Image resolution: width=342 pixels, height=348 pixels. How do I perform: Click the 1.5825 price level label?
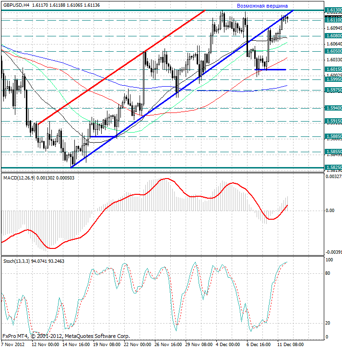click(333, 167)
